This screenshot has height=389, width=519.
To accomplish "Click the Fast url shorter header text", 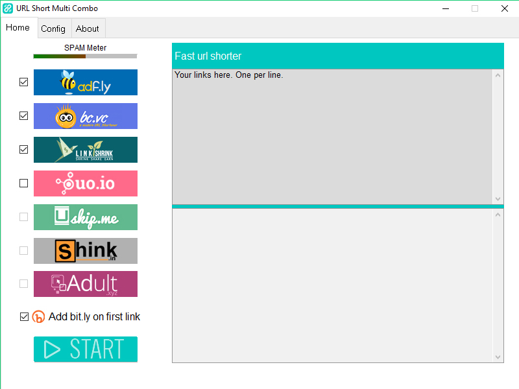I will tap(208, 56).
